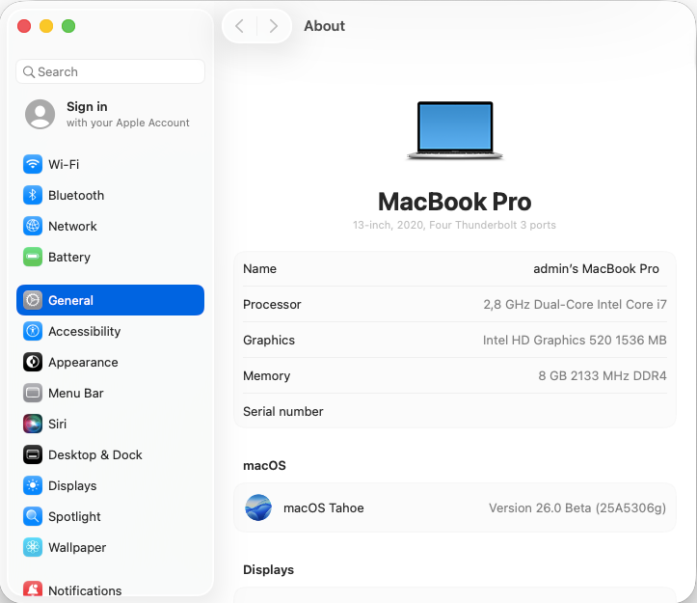This screenshot has width=697, height=603.
Task: Open the Spotlight label
Action: click(x=74, y=516)
